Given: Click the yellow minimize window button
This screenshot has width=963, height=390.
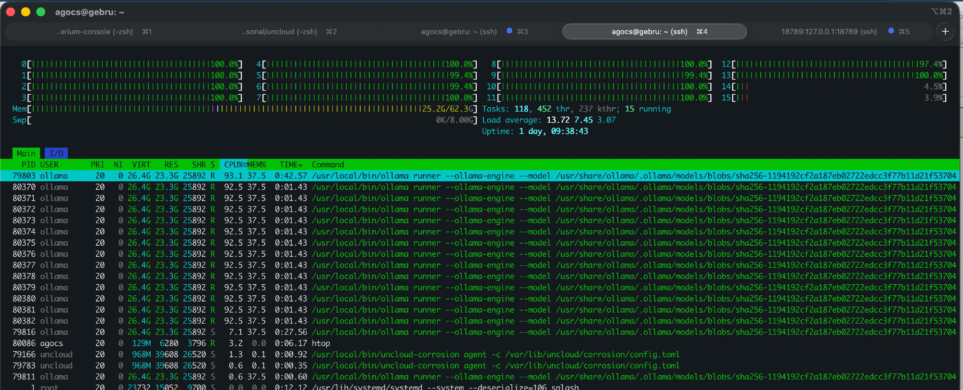Looking at the screenshot, I should click(x=26, y=12).
